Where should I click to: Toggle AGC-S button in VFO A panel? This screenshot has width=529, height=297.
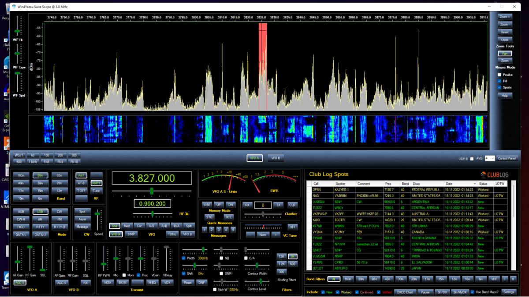coord(19,282)
